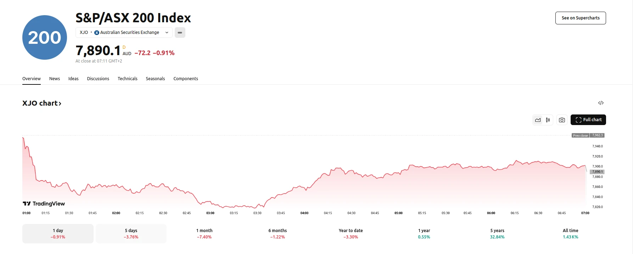Click the minus button beside exchange selector
The height and width of the screenshot is (254, 633).
[x=180, y=33]
